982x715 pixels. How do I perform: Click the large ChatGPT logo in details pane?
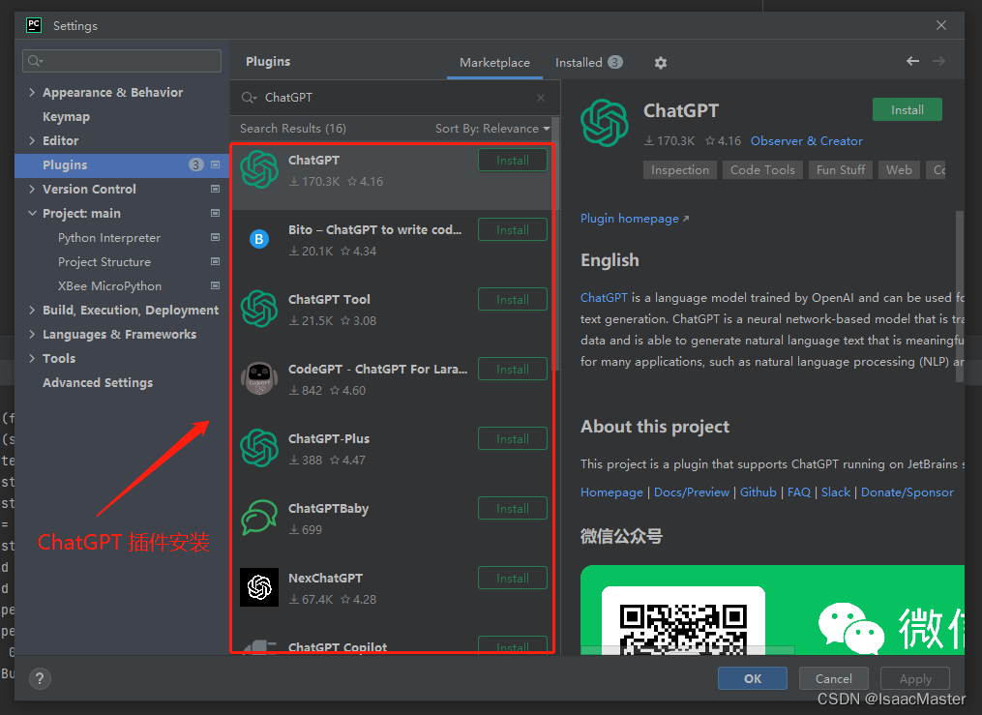point(605,123)
